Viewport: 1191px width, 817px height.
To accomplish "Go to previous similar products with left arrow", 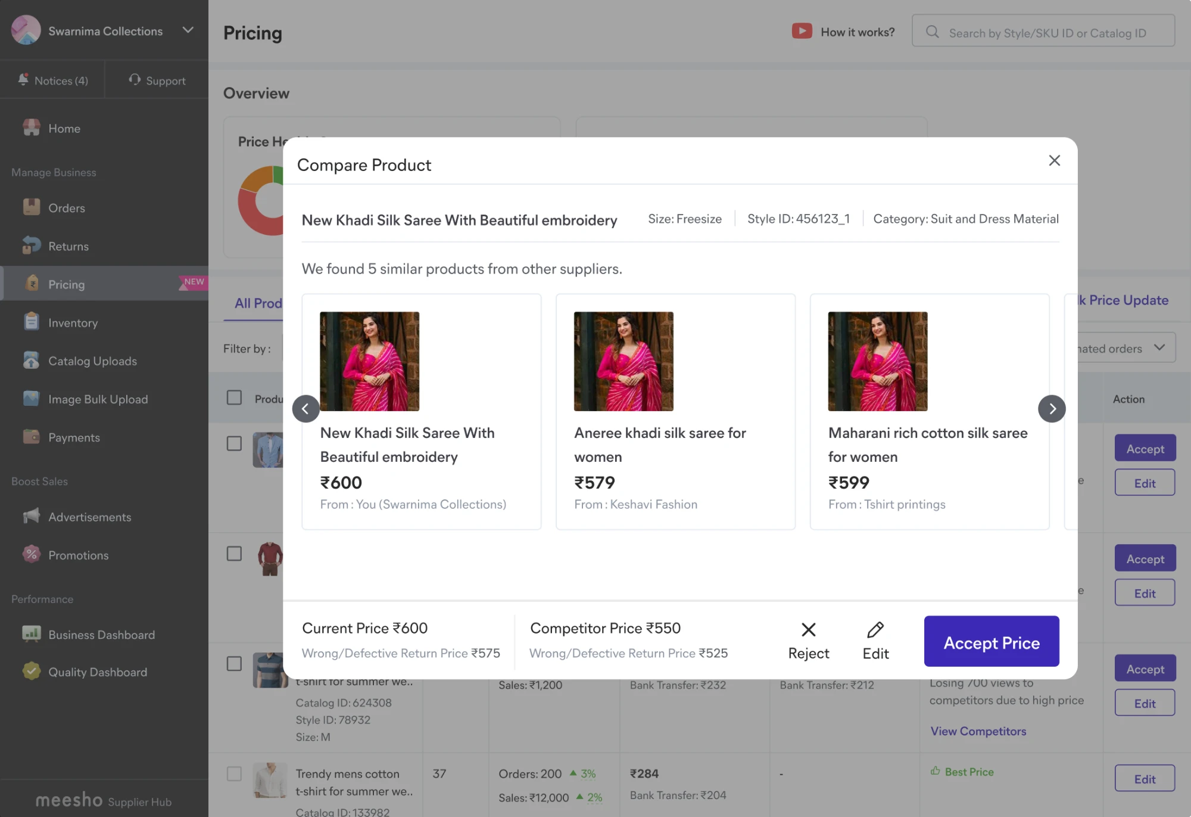I will click(305, 409).
